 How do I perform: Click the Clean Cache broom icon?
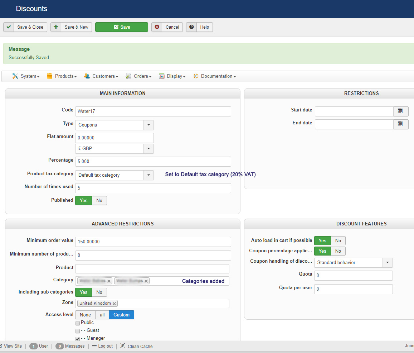(x=123, y=345)
